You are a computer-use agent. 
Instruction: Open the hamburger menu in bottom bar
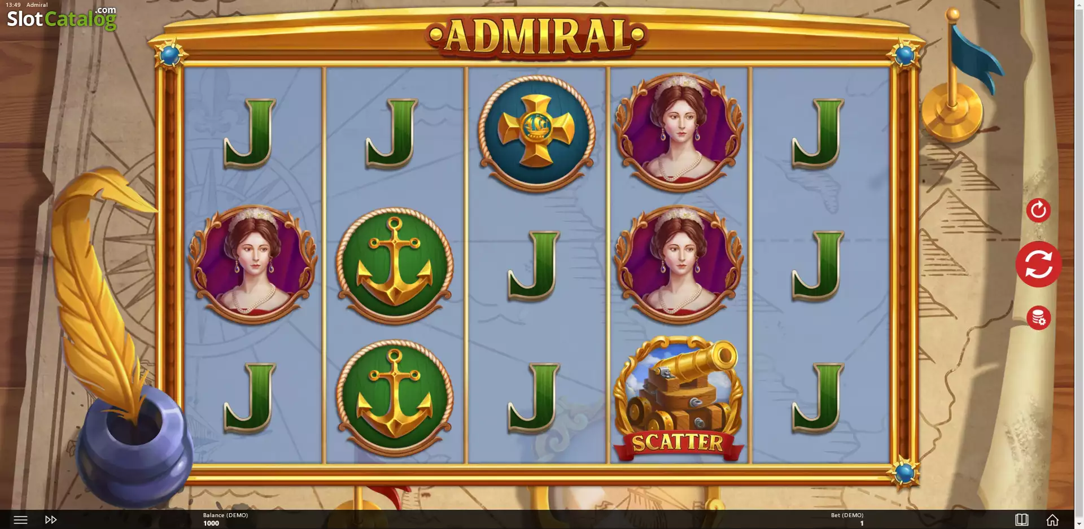20,519
